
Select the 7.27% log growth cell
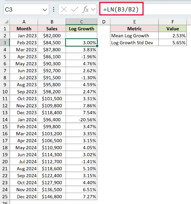(81, 197)
